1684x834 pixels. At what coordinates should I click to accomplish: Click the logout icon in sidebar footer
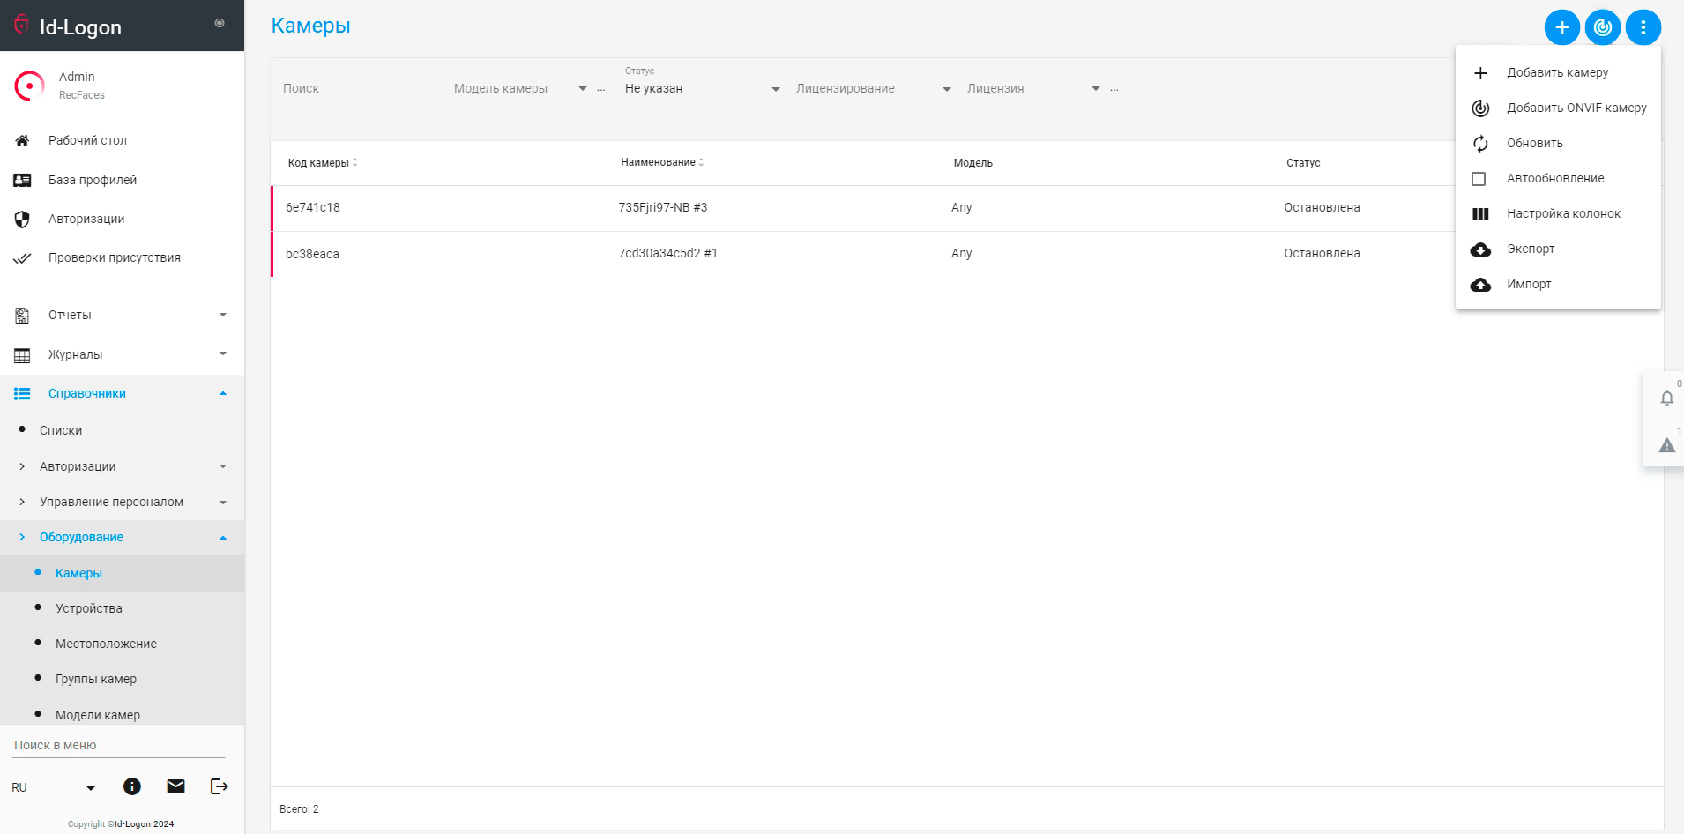pyautogui.click(x=219, y=786)
